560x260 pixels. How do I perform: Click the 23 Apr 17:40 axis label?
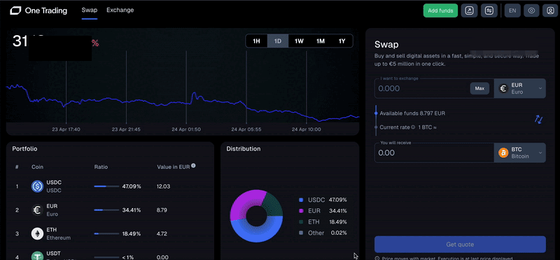tap(66, 129)
